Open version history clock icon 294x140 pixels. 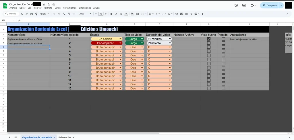coord(236,5)
